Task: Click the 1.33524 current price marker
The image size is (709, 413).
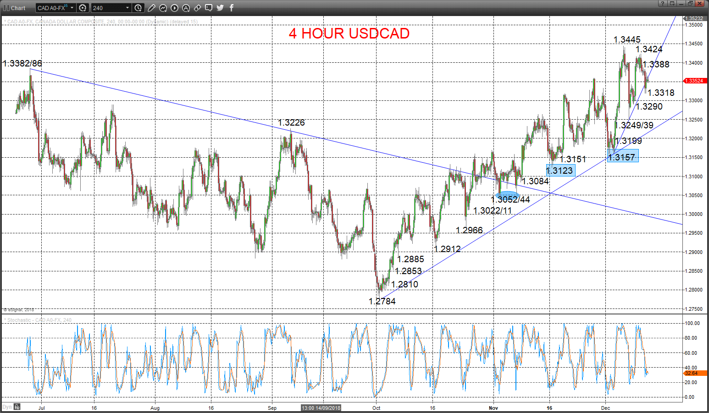Action: (694, 81)
